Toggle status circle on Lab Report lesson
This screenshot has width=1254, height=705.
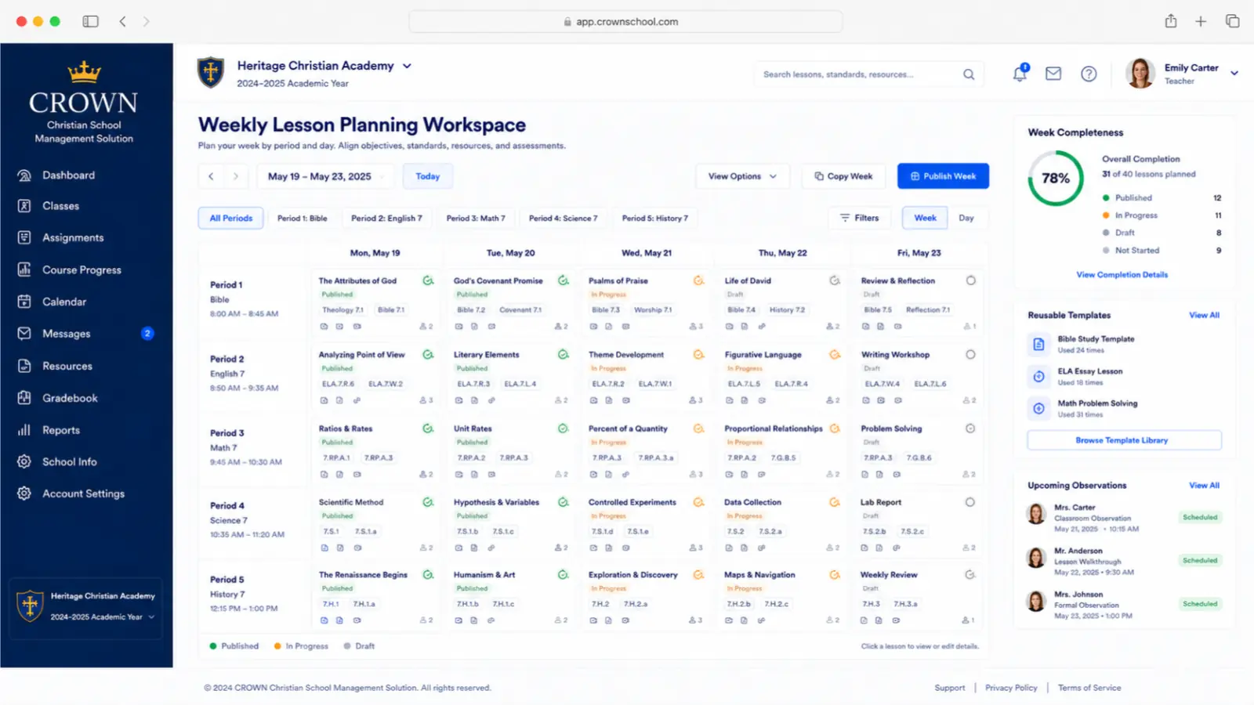(x=970, y=502)
